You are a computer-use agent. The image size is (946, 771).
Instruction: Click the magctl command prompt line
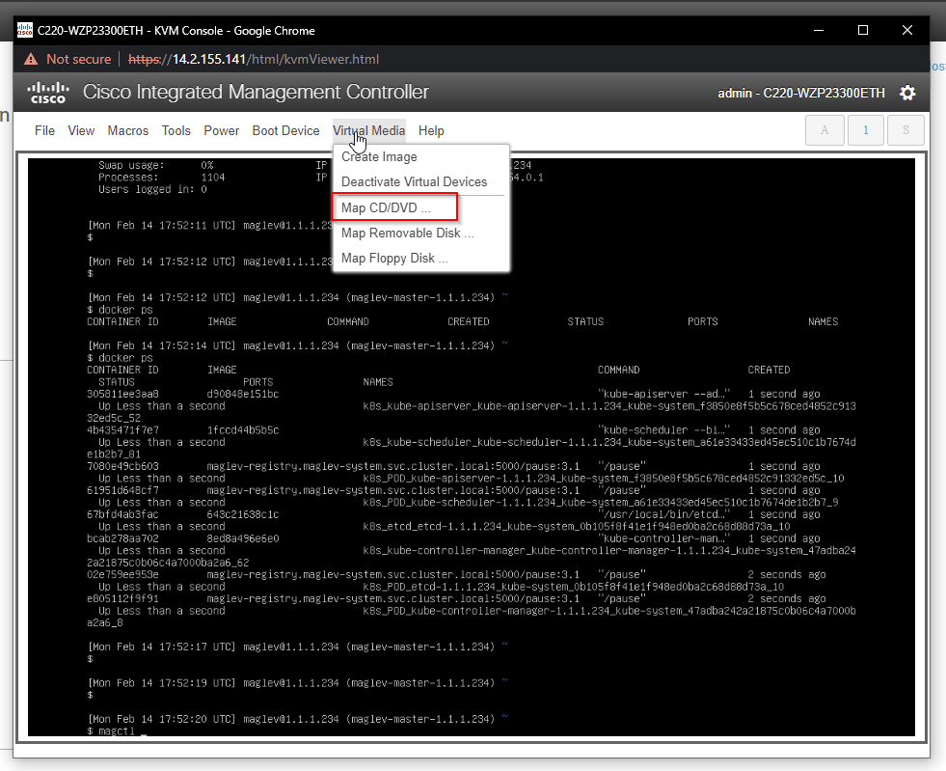[117, 731]
